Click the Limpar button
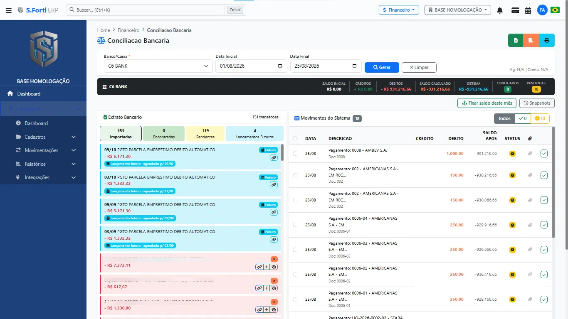The image size is (568, 319). [419, 67]
